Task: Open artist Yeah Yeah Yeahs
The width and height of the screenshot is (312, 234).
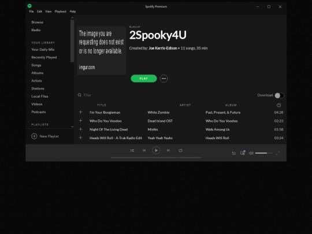Action: [160, 138]
